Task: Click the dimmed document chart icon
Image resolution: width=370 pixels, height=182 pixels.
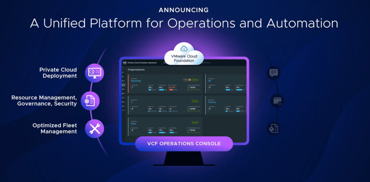Action: click(273, 129)
